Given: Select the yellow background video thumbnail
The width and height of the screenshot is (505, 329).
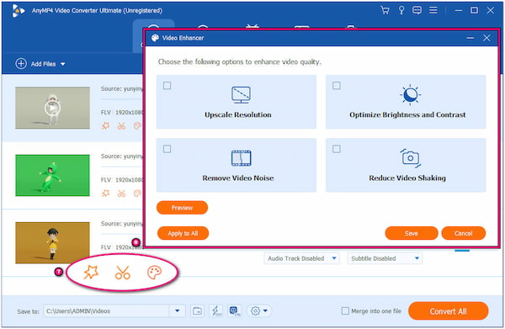Looking at the screenshot, I should tap(52, 242).
